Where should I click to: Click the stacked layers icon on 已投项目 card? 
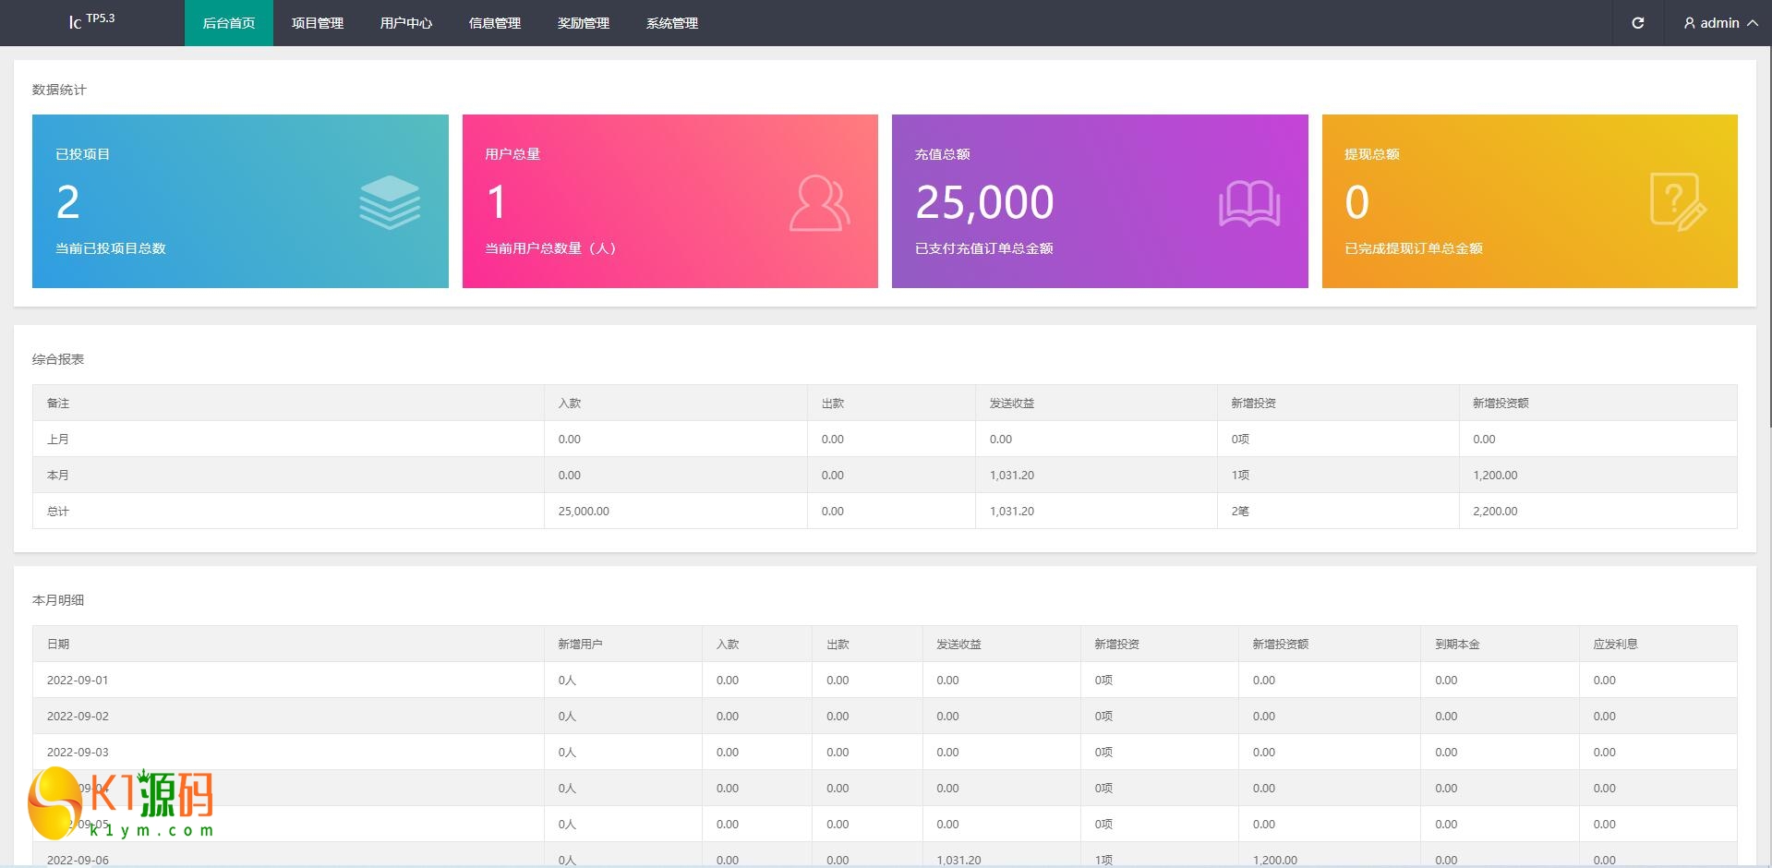390,202
